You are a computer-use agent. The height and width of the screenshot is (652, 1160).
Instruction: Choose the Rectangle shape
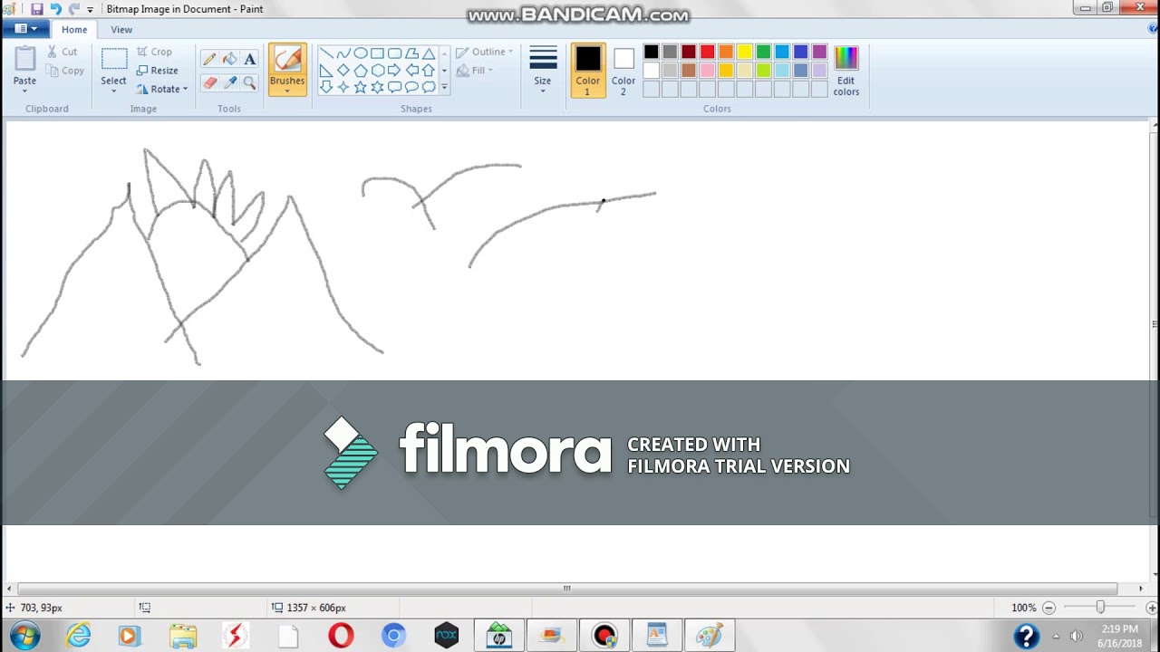[378, 53]
